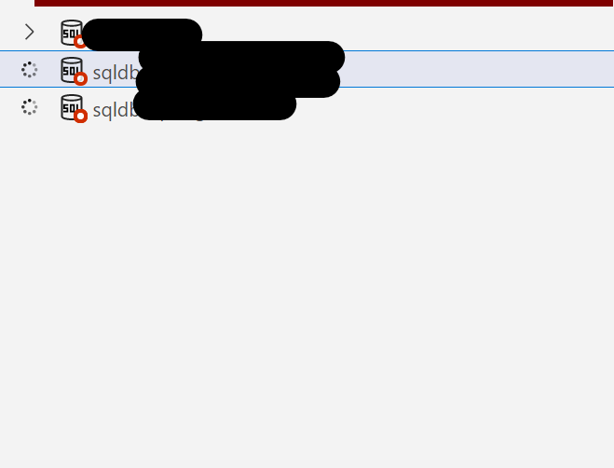614x468 pixels.
Task: Click the SQL icon in the highlighted row
Action: point(72,70)
